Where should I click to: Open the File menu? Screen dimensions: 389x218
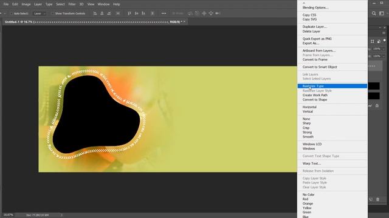6,4
